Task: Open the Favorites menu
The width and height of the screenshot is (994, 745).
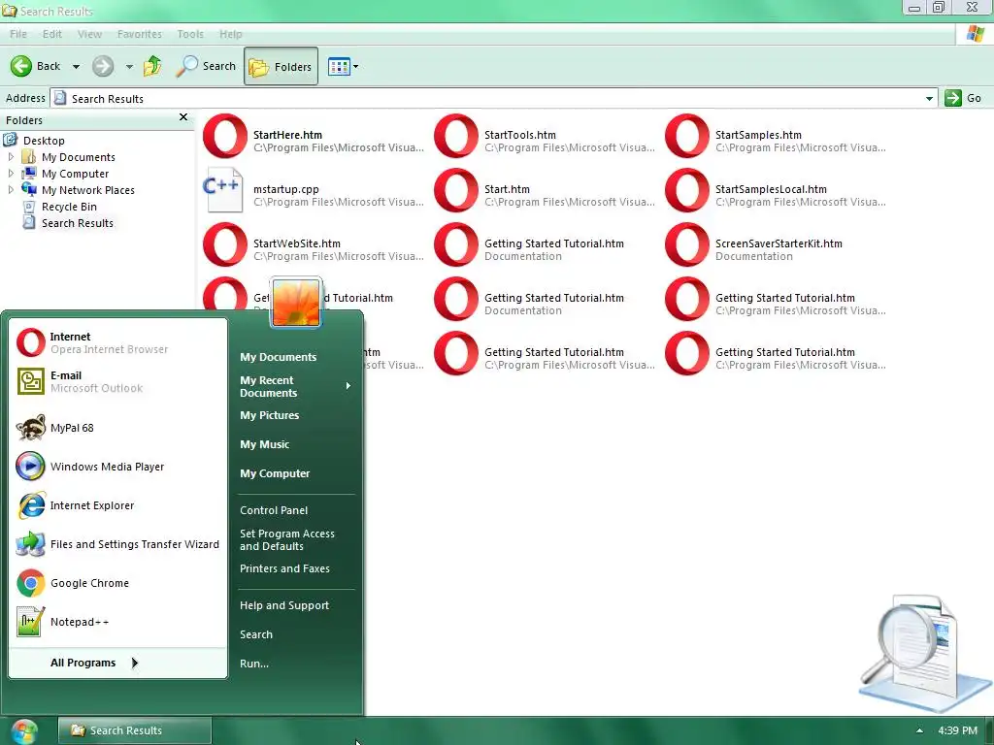Action: click(x=140, y=34)
